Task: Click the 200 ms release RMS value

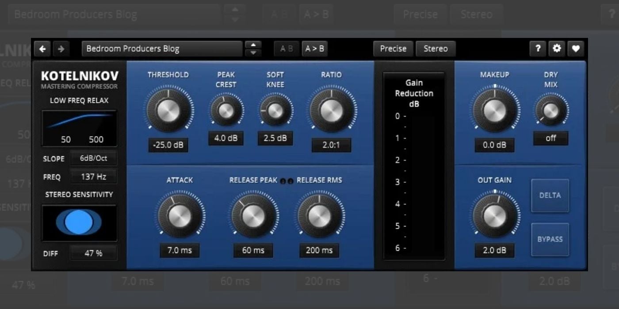Action: point(319,250)
